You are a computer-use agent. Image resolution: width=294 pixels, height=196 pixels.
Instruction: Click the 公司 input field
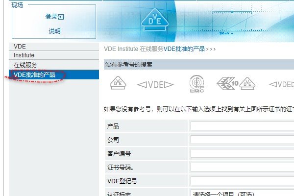(x=242, y=140)
